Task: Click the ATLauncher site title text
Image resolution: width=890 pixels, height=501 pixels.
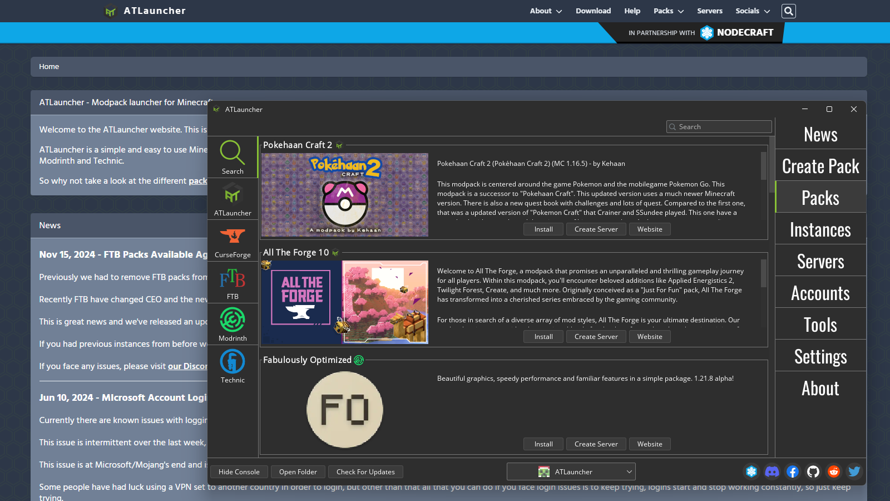Action: click(155, 11)
